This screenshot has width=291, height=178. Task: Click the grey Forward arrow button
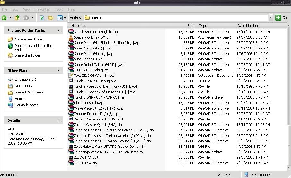click(x=26, y=18)
